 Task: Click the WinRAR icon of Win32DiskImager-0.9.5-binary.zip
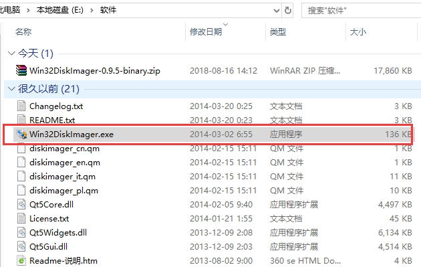[21, 70]
